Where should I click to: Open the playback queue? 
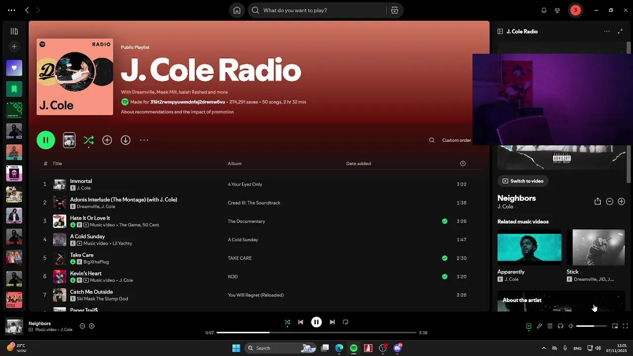(550, 326)
